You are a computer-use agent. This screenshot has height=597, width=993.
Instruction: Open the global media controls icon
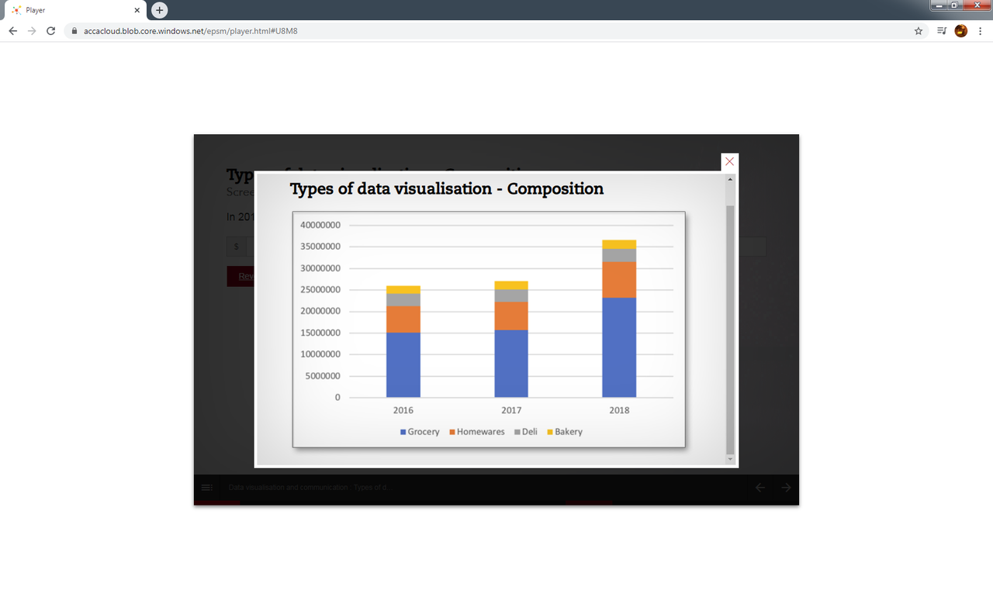tap(940, 31)
